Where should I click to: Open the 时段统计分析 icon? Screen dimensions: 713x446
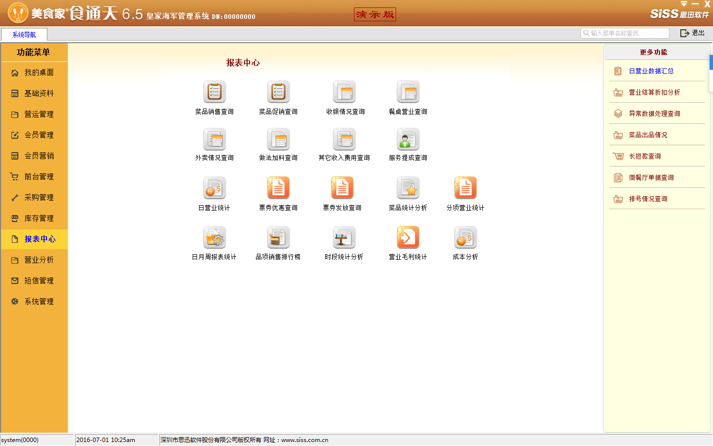pos(344,238)
